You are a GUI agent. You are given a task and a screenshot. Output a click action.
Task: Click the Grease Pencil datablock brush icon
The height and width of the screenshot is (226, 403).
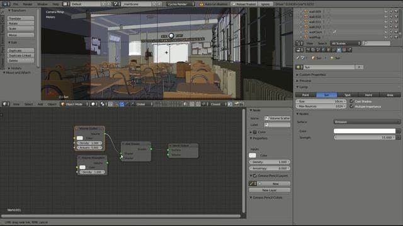(253, 183)
